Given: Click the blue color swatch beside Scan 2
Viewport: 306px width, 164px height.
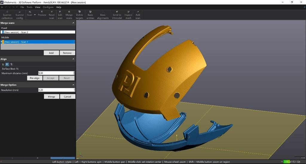Looking at the screenshot, I should tap(2, 32).
